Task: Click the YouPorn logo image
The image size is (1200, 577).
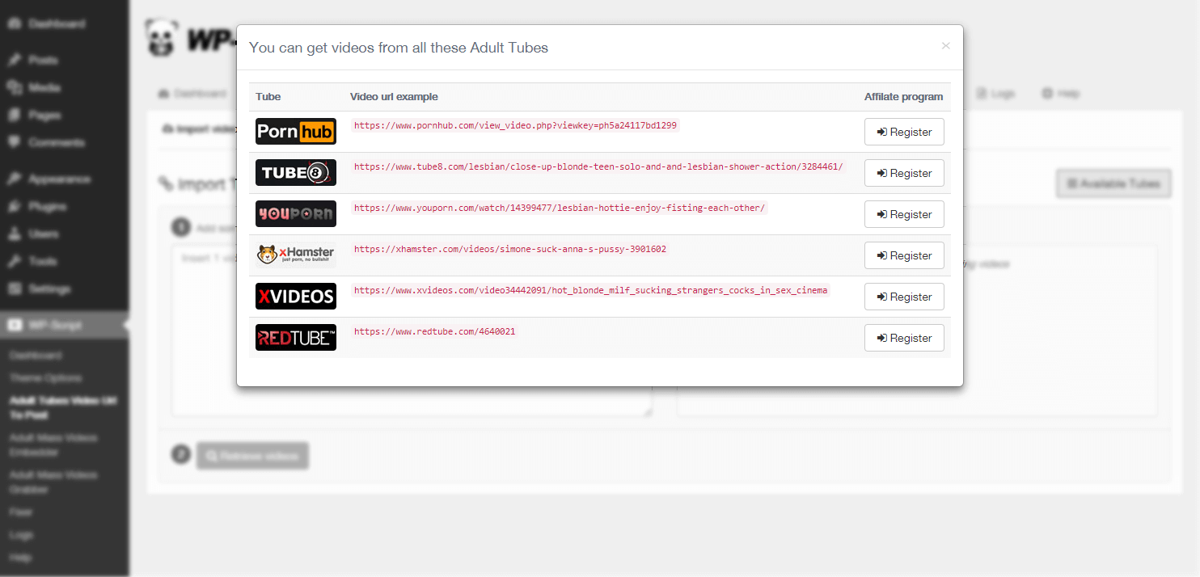Action: [296, 213]
